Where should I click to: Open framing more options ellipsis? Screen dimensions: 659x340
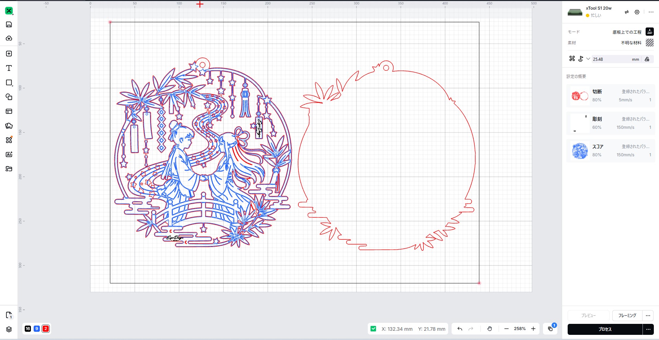pyautogui.click(x=648, y=315)
